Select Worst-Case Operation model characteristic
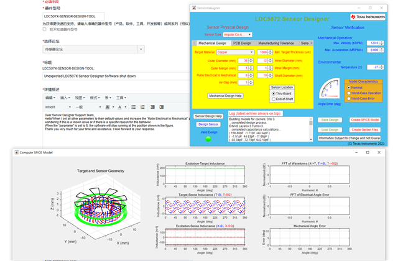Viewport: 398px width, 261px height. pyautogui.click(x=349, y=93)
